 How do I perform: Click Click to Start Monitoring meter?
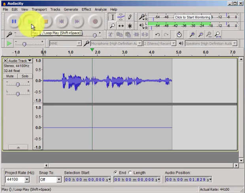192,17
